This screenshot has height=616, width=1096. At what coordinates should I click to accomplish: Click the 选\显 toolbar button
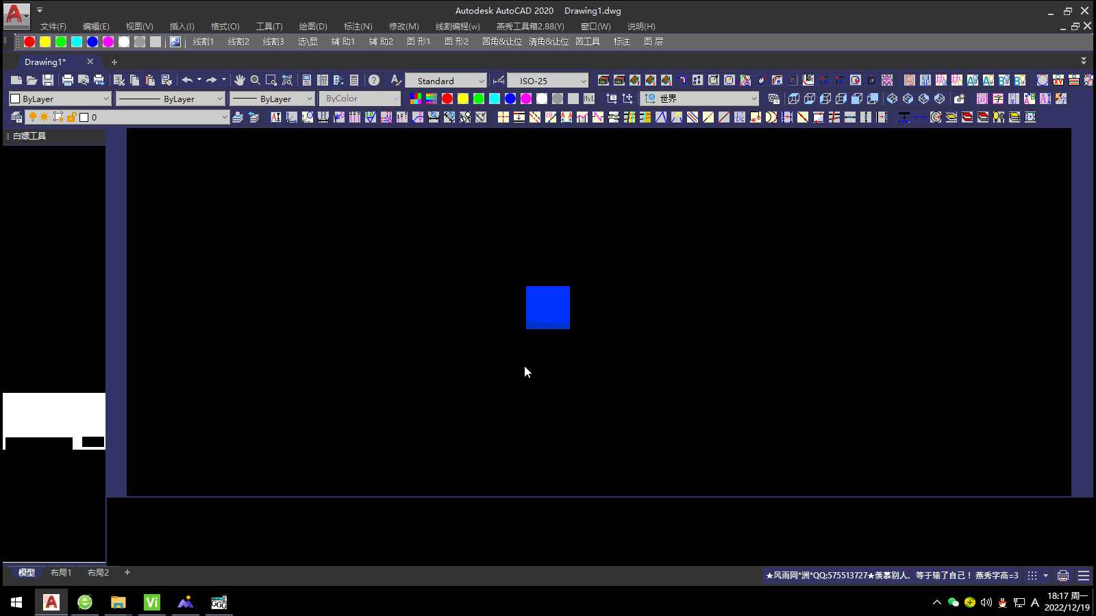pos(308,42)
